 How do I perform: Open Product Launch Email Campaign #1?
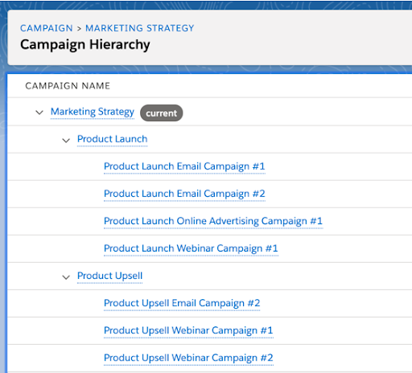point(184,166)
